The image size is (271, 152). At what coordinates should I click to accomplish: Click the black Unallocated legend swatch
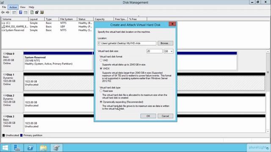pos(3,136)
